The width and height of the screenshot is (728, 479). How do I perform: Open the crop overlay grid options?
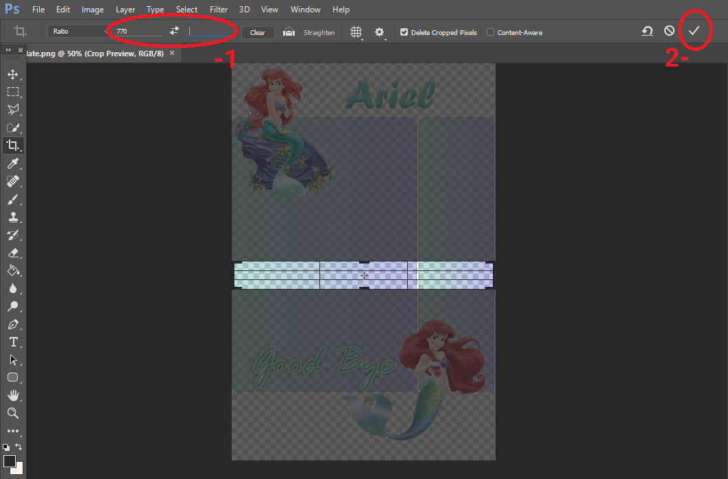point(356,32)
